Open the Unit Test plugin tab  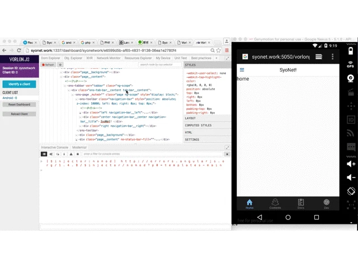coord(181,58)
